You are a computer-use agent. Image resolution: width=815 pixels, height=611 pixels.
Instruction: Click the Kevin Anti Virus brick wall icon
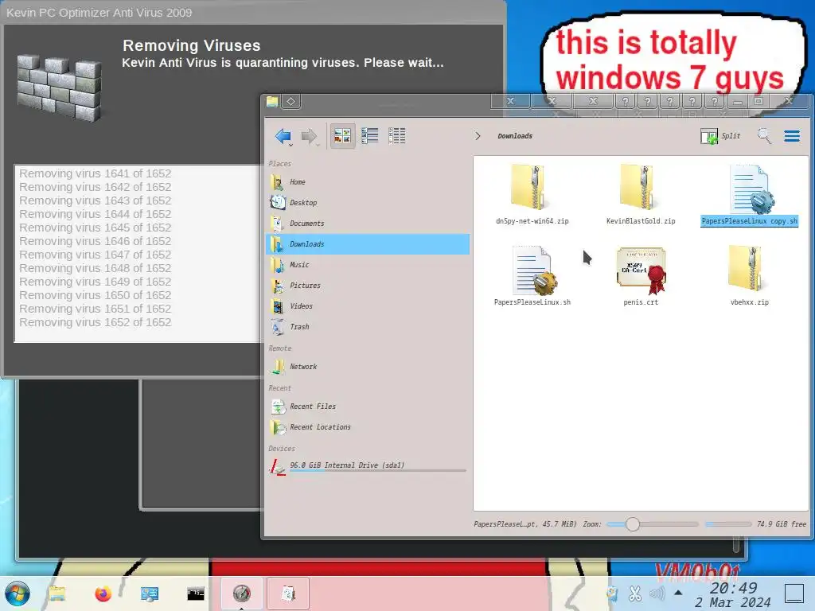(x=59, y=88)
